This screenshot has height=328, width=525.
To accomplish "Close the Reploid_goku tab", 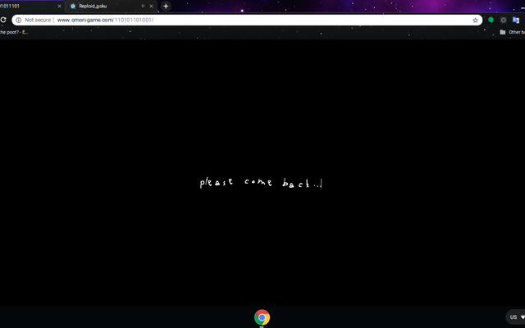I will click(x=151, y=6).
